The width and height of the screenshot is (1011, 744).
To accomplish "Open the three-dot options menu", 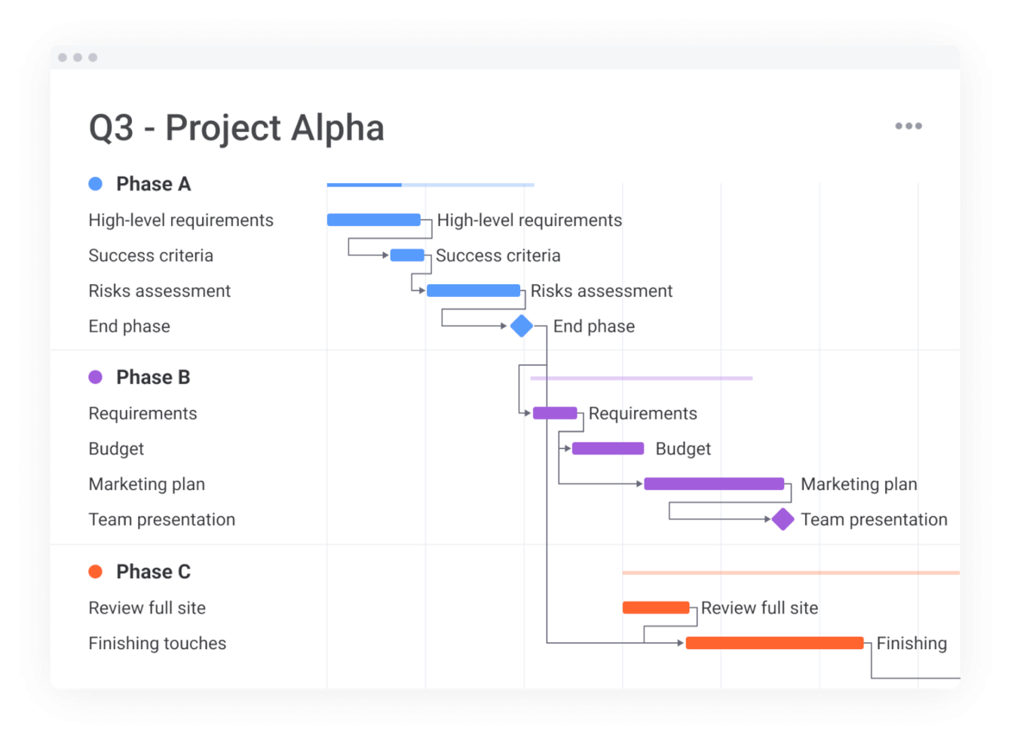I will tap(908, 126).
